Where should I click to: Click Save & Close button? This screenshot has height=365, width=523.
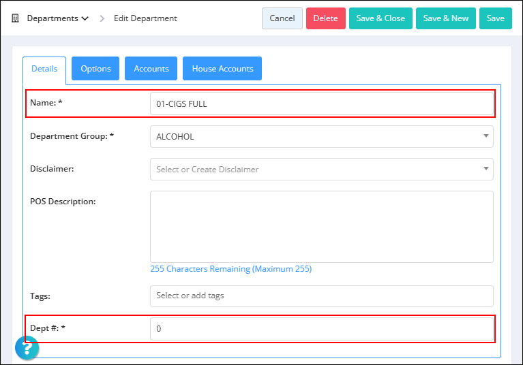tap(380, 18)
